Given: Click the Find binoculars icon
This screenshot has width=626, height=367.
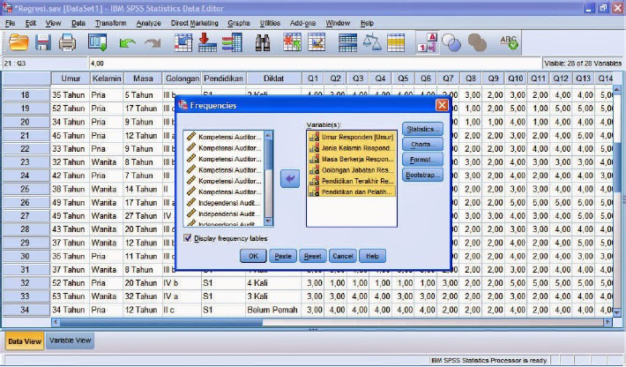Looking at the screenshot, I should point(263,42).
